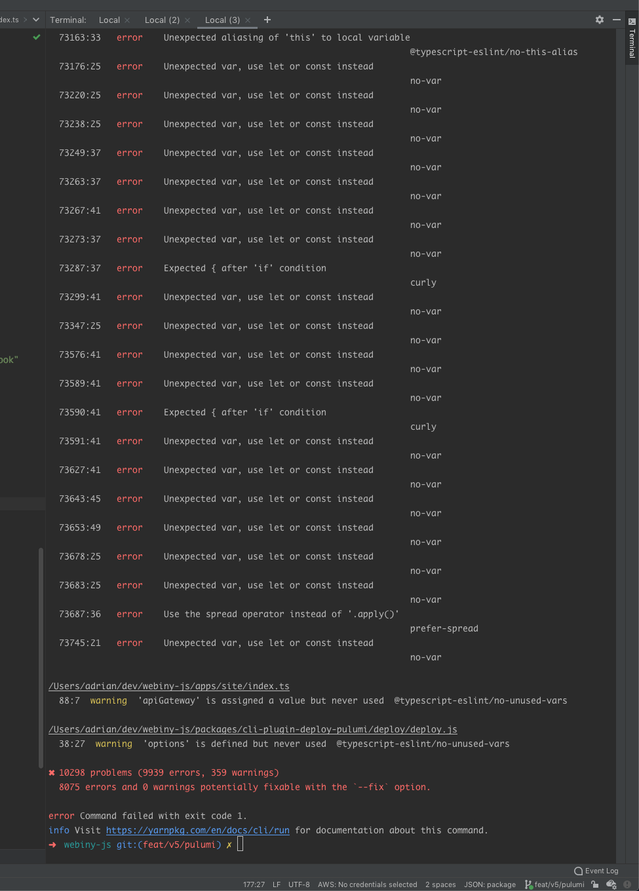The image size is (639, 891).
Task: Click the prefer-spread rule text
Action: click(444, 628)
